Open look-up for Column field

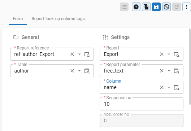tap(177, 87)
